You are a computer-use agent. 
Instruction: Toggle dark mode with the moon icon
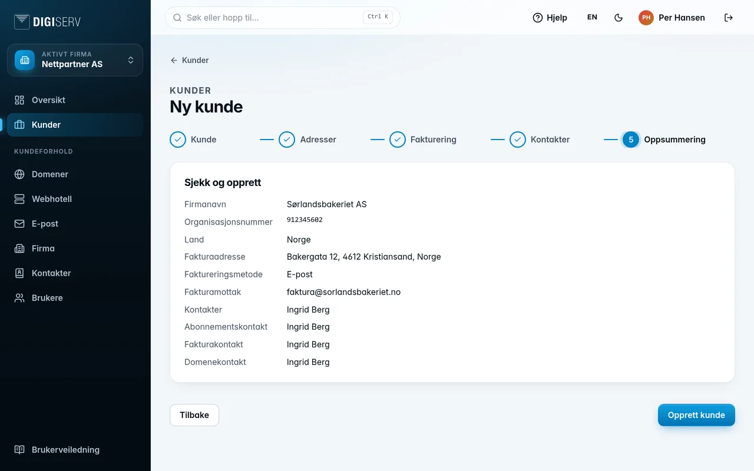(x=619, y=18)
